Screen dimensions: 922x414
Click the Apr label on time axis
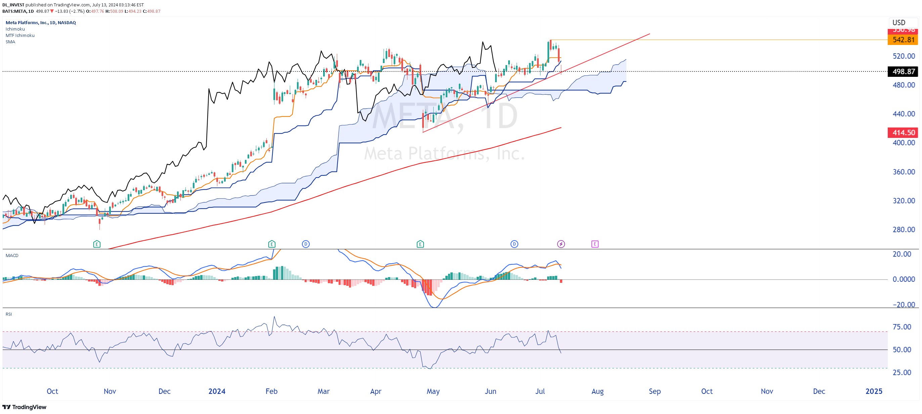pyautogui.click(x=376, y=392)
